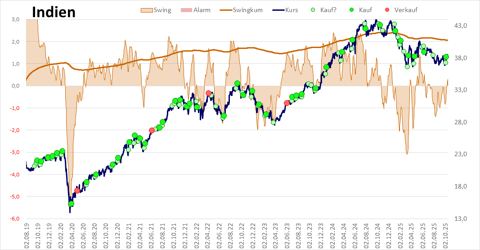Click the Swing legend color swatch
This screenshot has height=250, width=480.
(x=146, y=10)
